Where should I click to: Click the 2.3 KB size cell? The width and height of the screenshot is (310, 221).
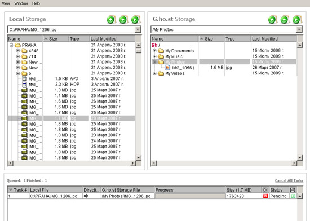[x=61, y=85]
